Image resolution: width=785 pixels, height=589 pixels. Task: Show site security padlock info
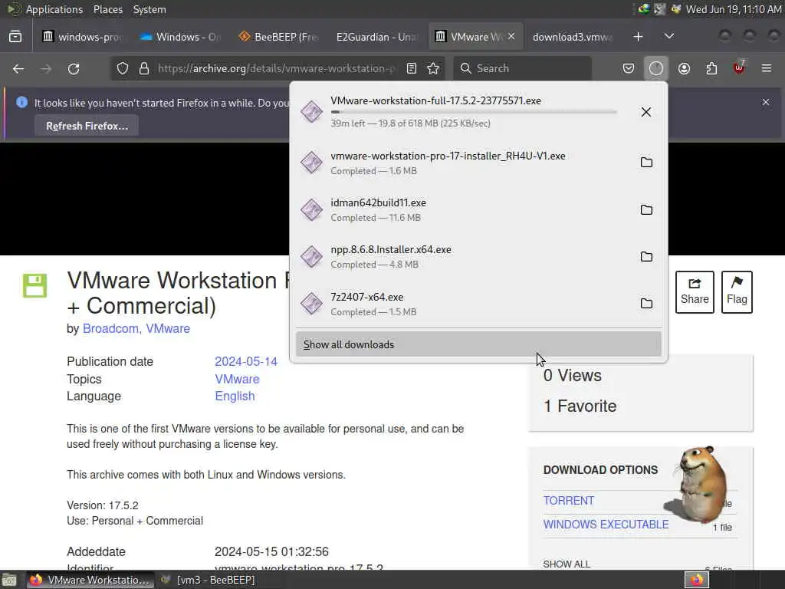click(x=144, y=68)
